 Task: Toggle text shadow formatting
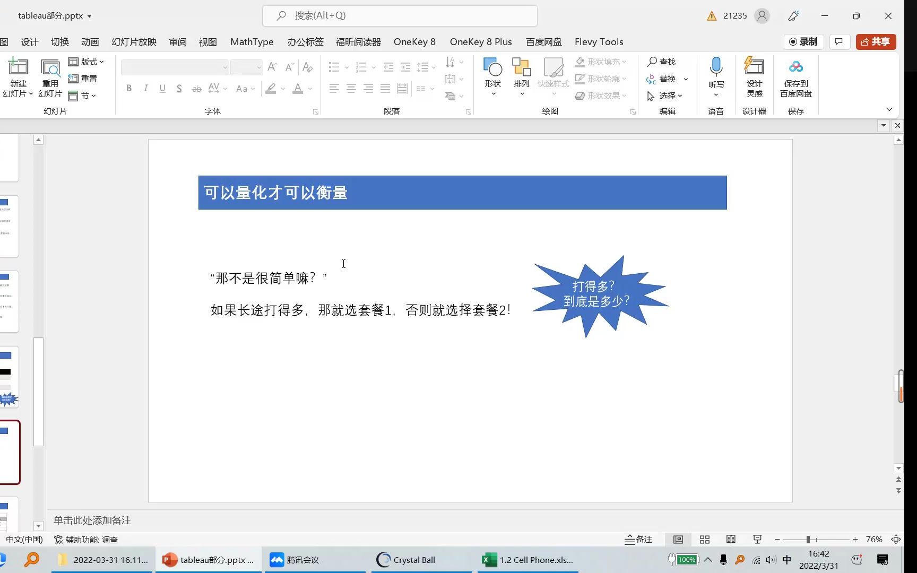tap(179, 89)
